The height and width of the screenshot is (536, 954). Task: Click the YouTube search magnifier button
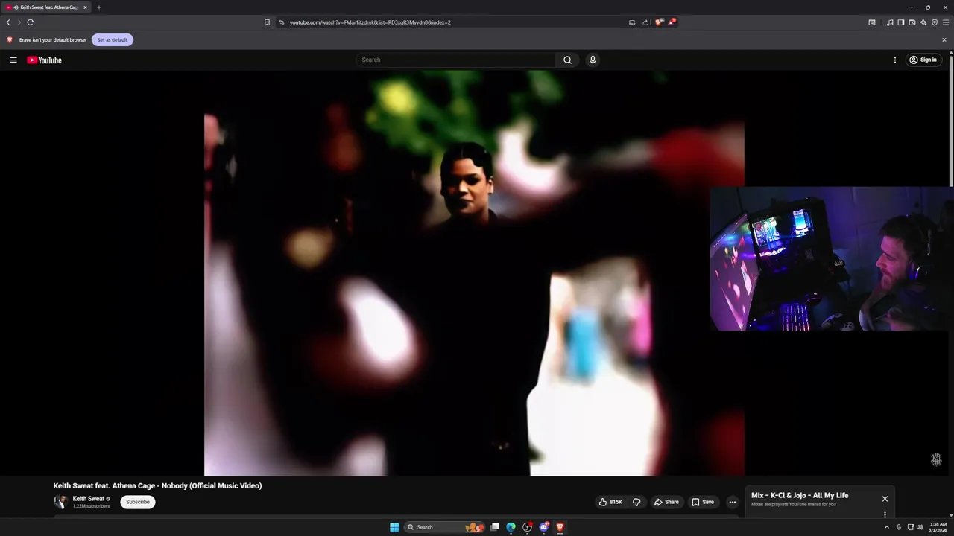pos(567,60)
